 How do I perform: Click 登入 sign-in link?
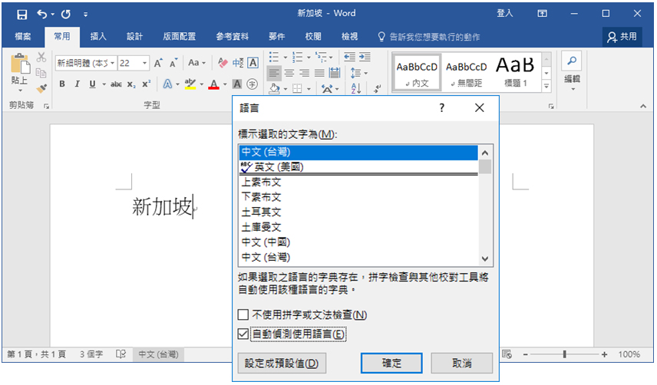click(x=504, y=13)
